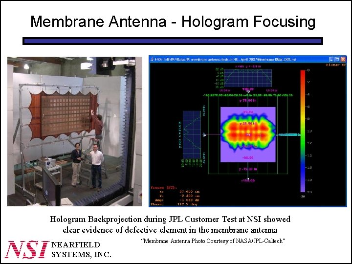Close the NSI hologram plot window
Viewport: 352px width, 264px height.
point(343,59)
